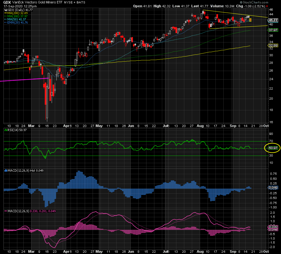Click the 32.89 MA(200) tag on the price axis
281x254 pixels.
coord(273,46)
